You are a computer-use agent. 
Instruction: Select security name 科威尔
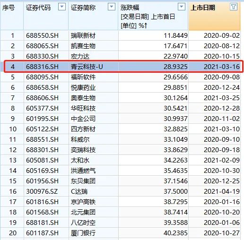[x=80, y=139]
